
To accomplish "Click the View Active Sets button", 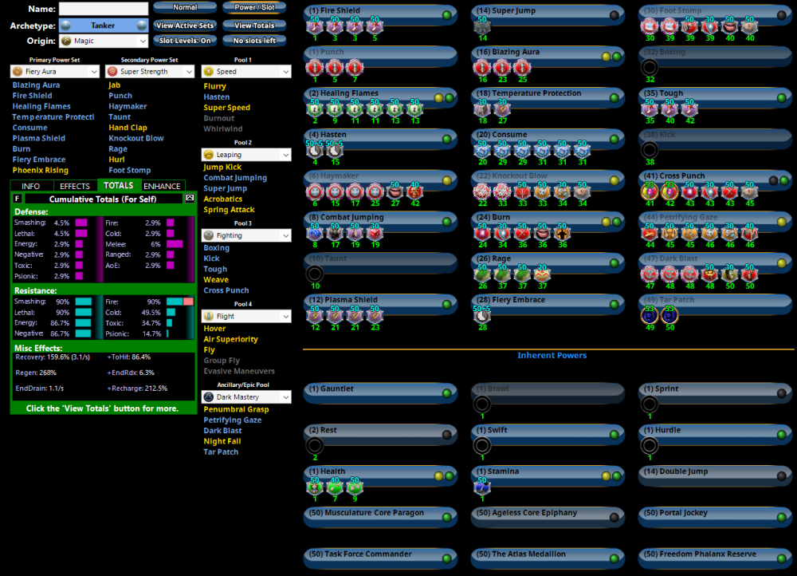I will [x=185, y=26].
